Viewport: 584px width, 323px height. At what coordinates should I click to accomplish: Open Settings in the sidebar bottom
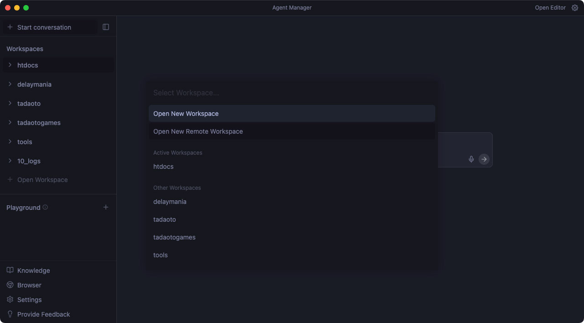tap(29, 300)
